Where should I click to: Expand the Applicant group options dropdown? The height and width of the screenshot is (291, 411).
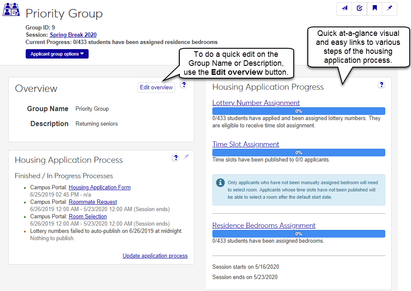coord(57,54)
